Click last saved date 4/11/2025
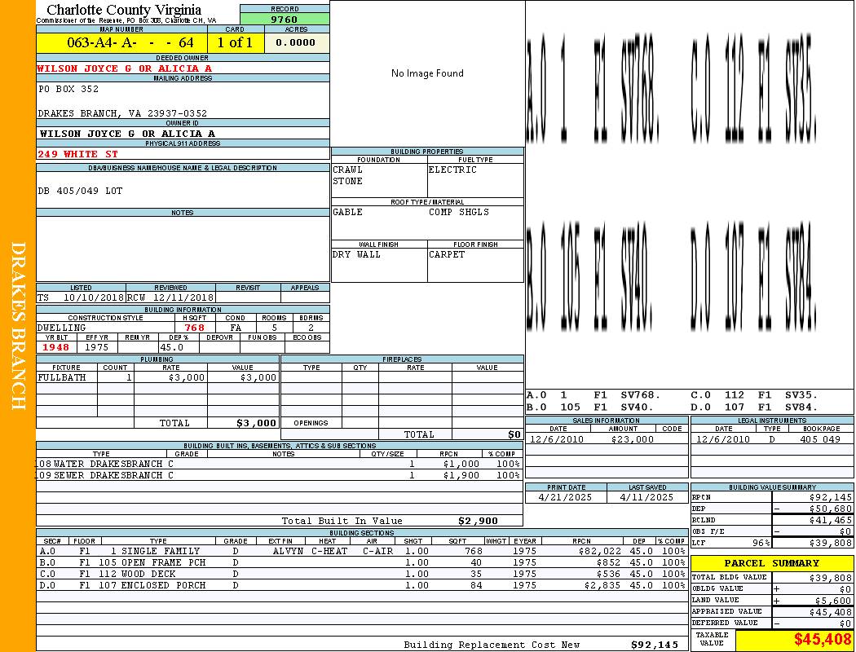Viewport: 856px width, 652px height. (x=647, y=497)
